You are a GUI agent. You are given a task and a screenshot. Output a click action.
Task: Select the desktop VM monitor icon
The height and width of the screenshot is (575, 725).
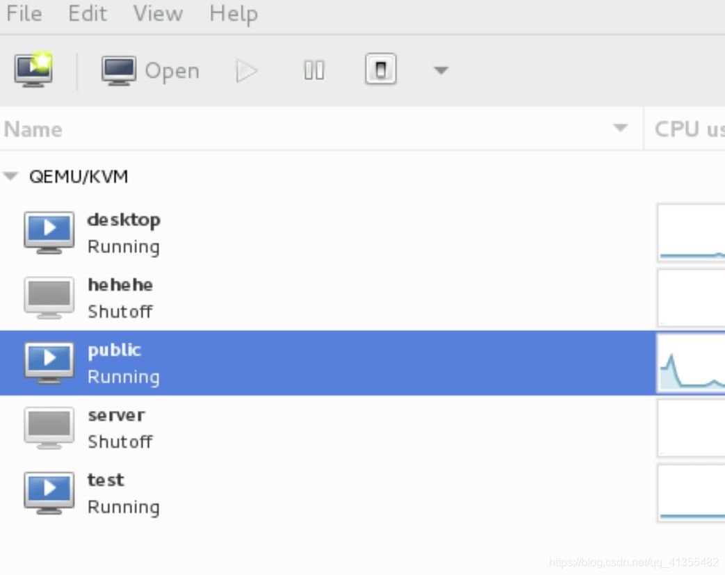[49, 232]
